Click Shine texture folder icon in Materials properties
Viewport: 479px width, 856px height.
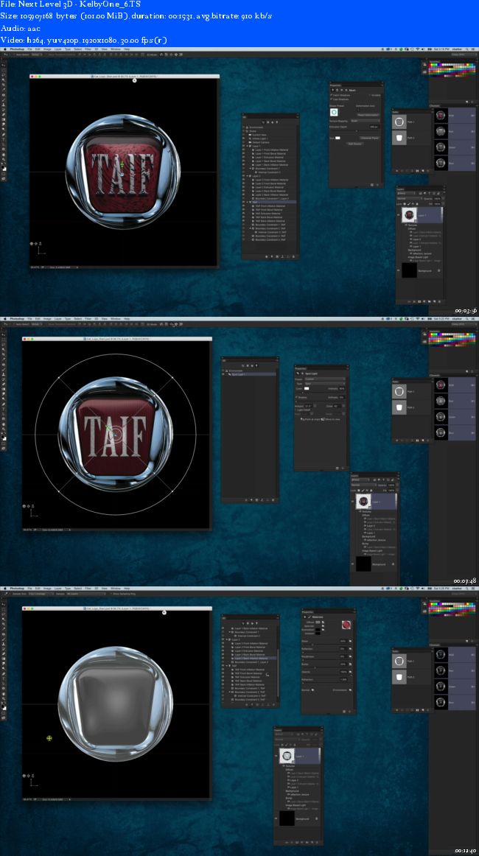pyautogui.click(x=350, y=642)
